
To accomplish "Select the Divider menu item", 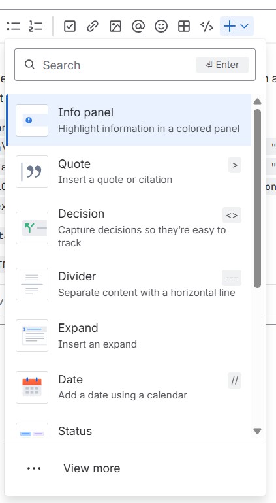I will [x=129, y=284].
